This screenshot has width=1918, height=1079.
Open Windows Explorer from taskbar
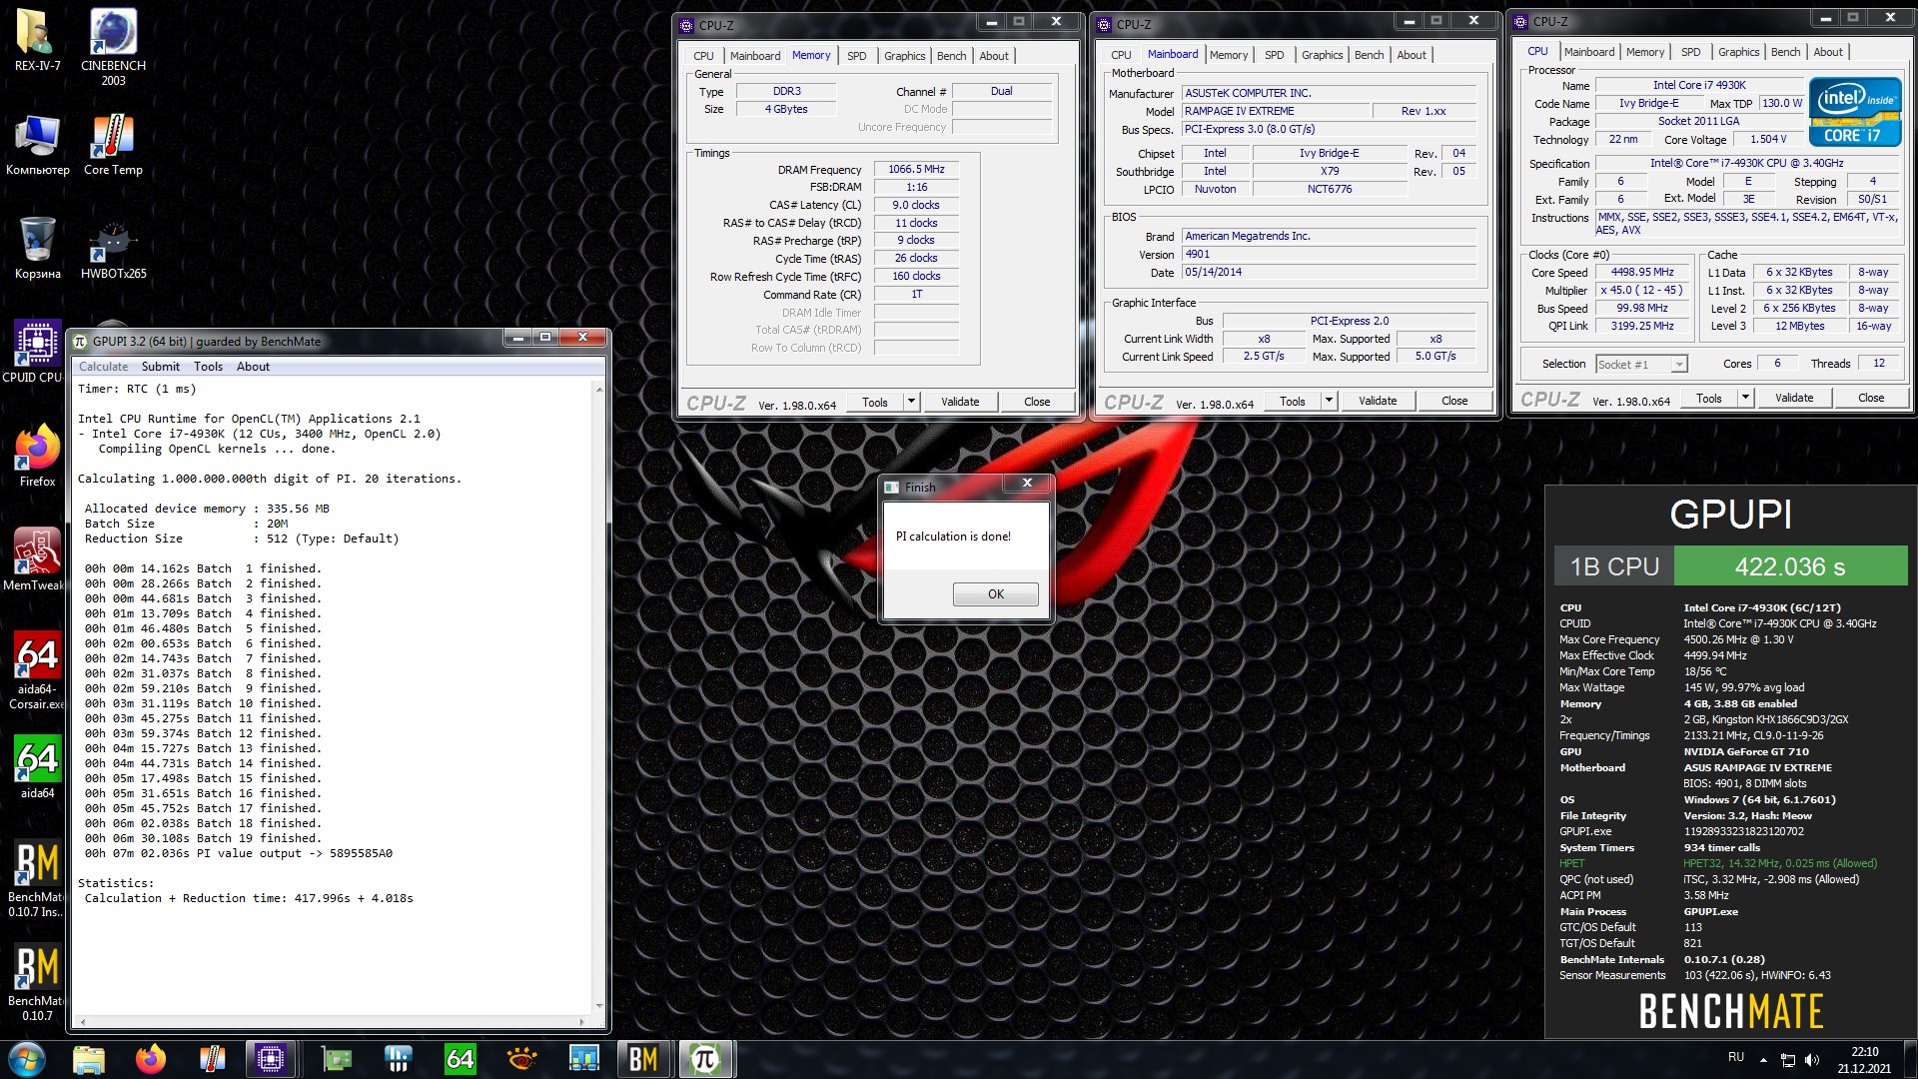(x=89, y=1059)
